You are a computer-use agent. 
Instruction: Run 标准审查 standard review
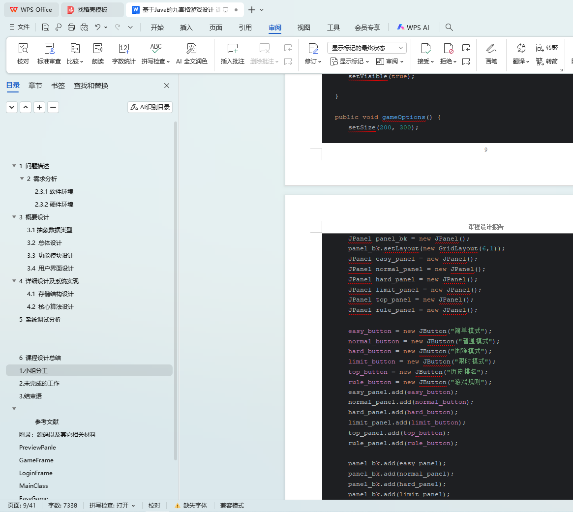pos(49,53)
